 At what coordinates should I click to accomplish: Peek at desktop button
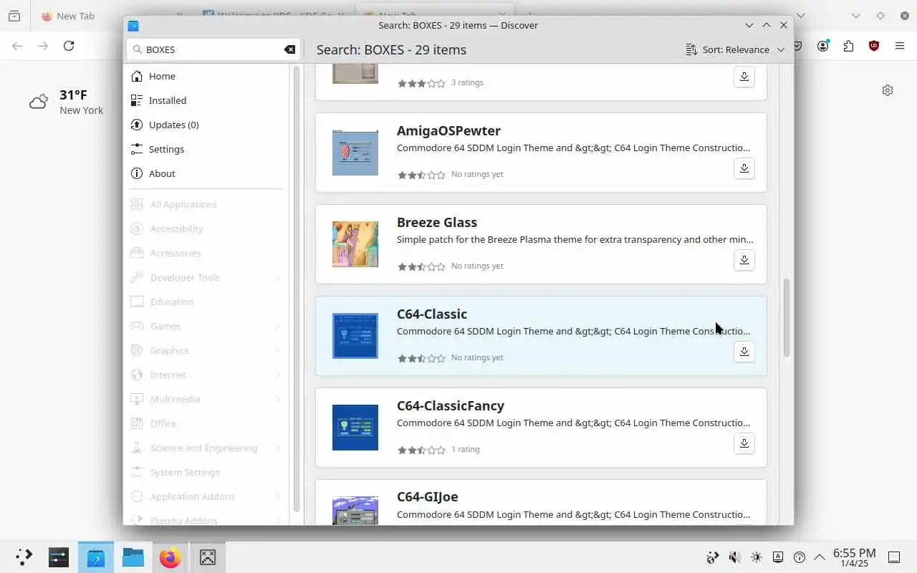tap(894, 557)
